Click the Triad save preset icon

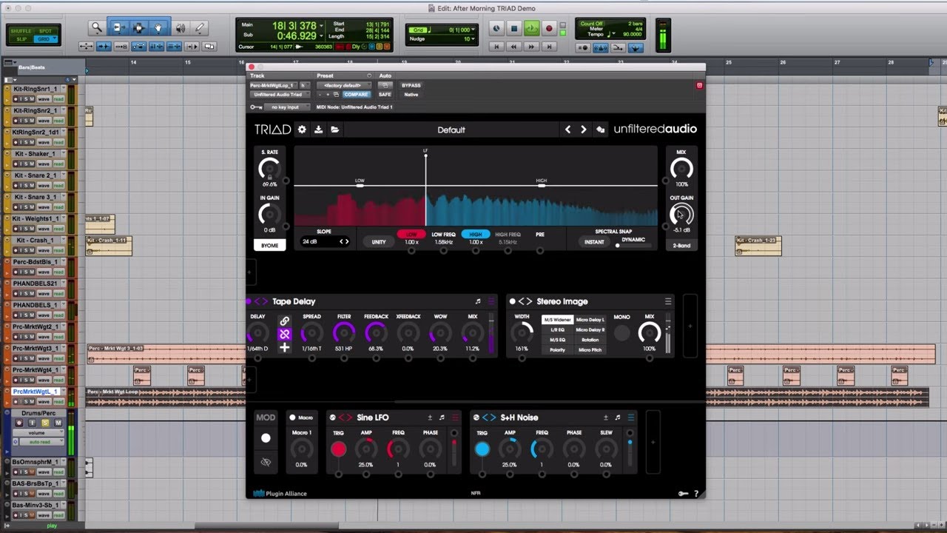tap(318, 130)
